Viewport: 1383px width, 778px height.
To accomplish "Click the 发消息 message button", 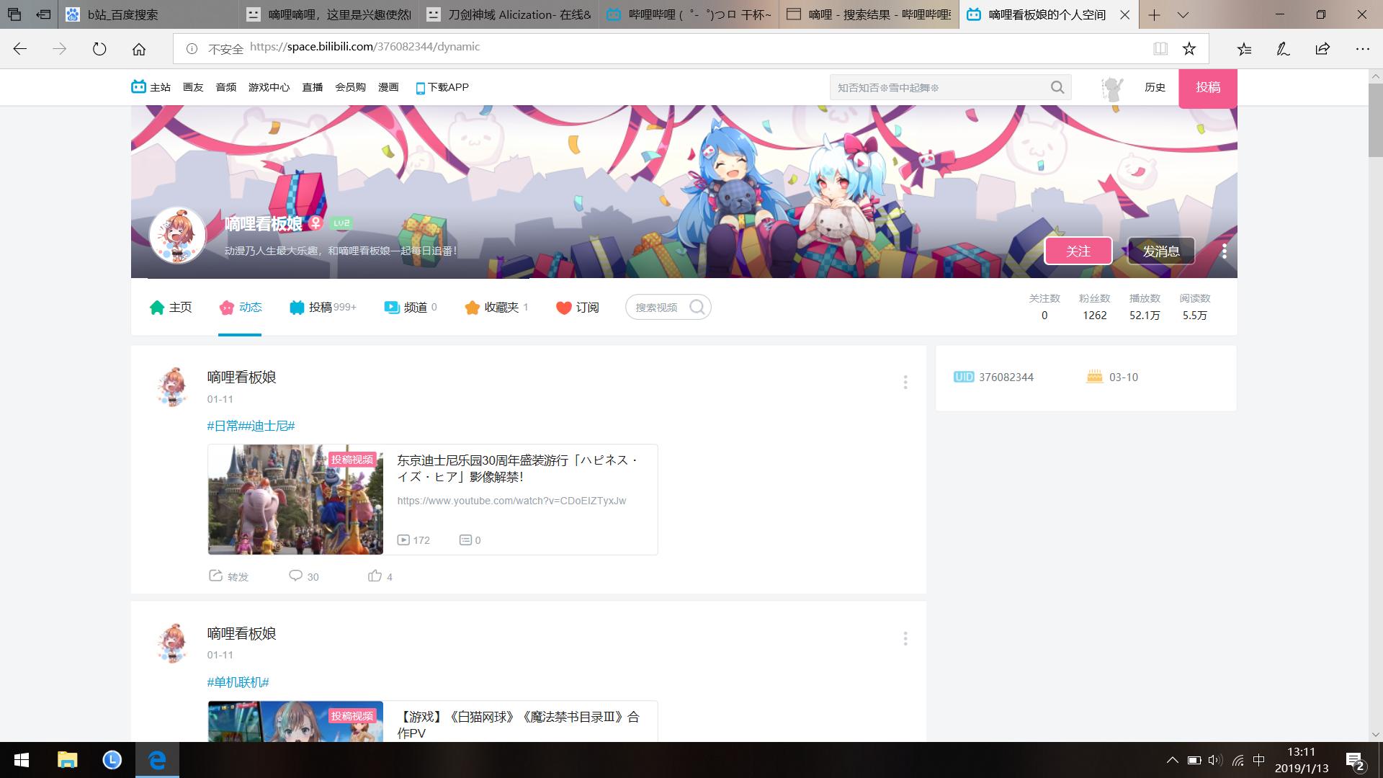I will point(1160,251).
